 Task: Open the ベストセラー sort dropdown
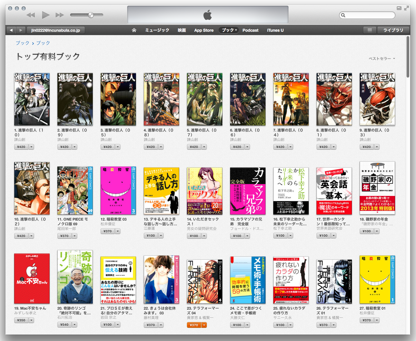(382, 58)
